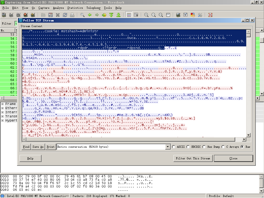
Task: Expand the Ethernet tree node
Action: pyautogui.click(x=3, y=108)
